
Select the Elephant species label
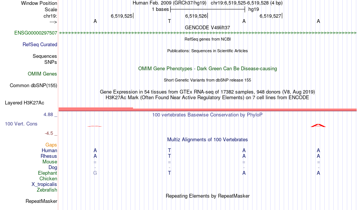(x=48, y=173)
